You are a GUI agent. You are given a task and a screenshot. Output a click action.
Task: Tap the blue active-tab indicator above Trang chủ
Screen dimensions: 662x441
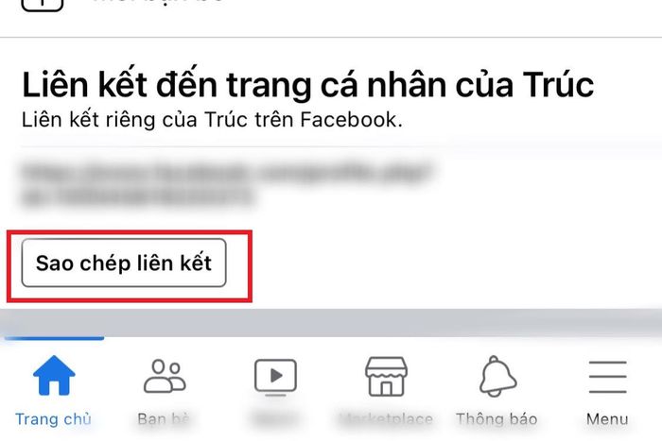point(54,338)
